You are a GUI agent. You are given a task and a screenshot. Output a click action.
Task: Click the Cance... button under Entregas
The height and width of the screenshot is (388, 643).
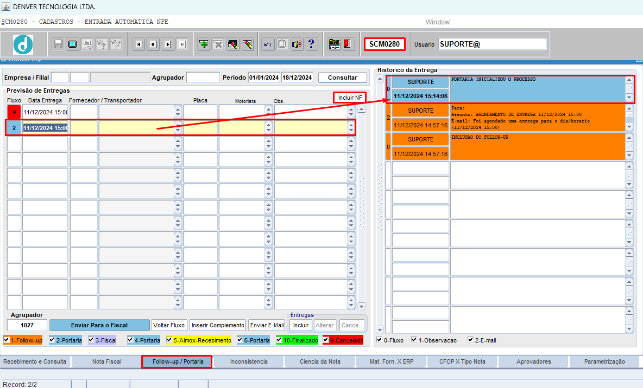352,325
